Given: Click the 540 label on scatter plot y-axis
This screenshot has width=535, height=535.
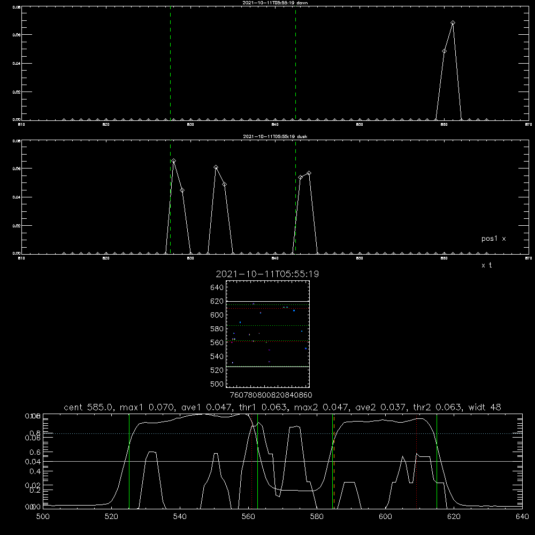Looking at the screenshot, I should [x=217, y=356].
